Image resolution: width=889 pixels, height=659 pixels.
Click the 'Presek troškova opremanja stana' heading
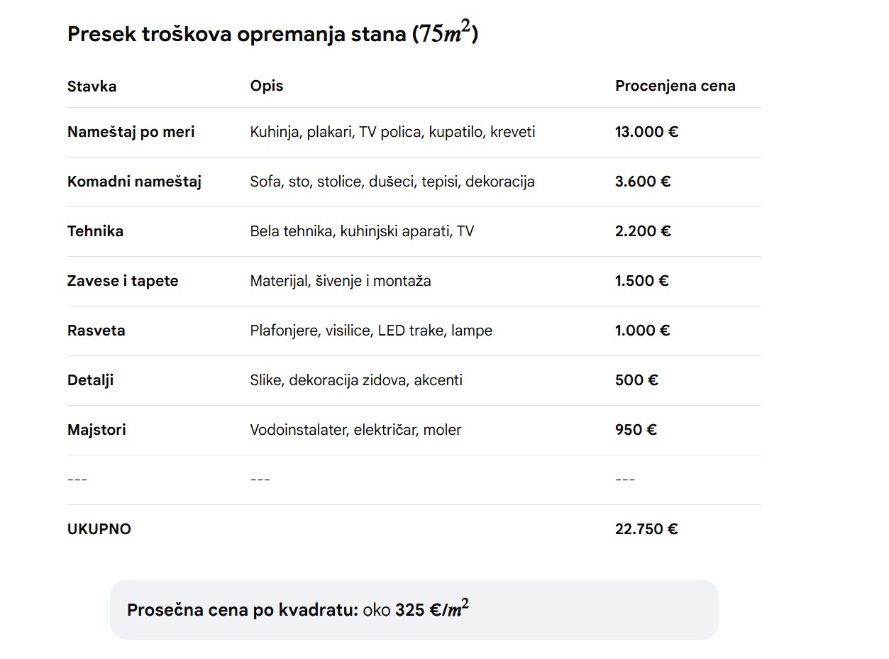click(x=272, y=34)
